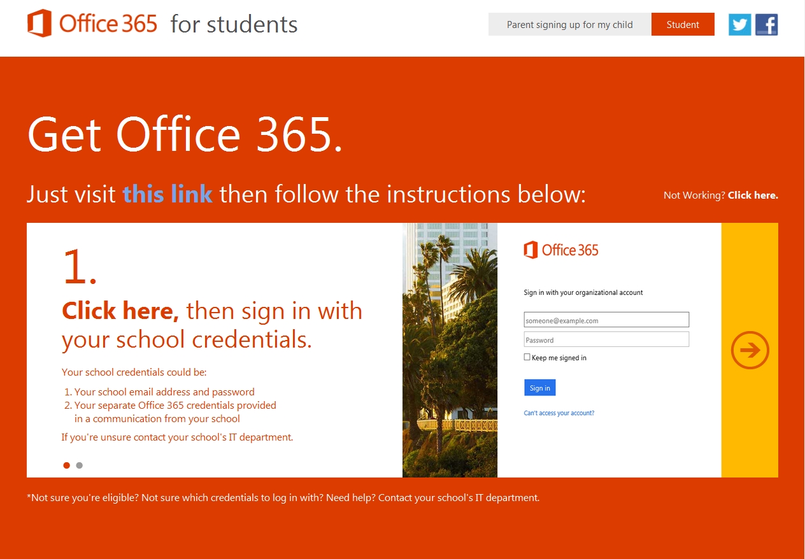The image size is (805, 559).
Task: Click 'If you're unsure contact your school's IT department.'
Action: click(177, 437)
